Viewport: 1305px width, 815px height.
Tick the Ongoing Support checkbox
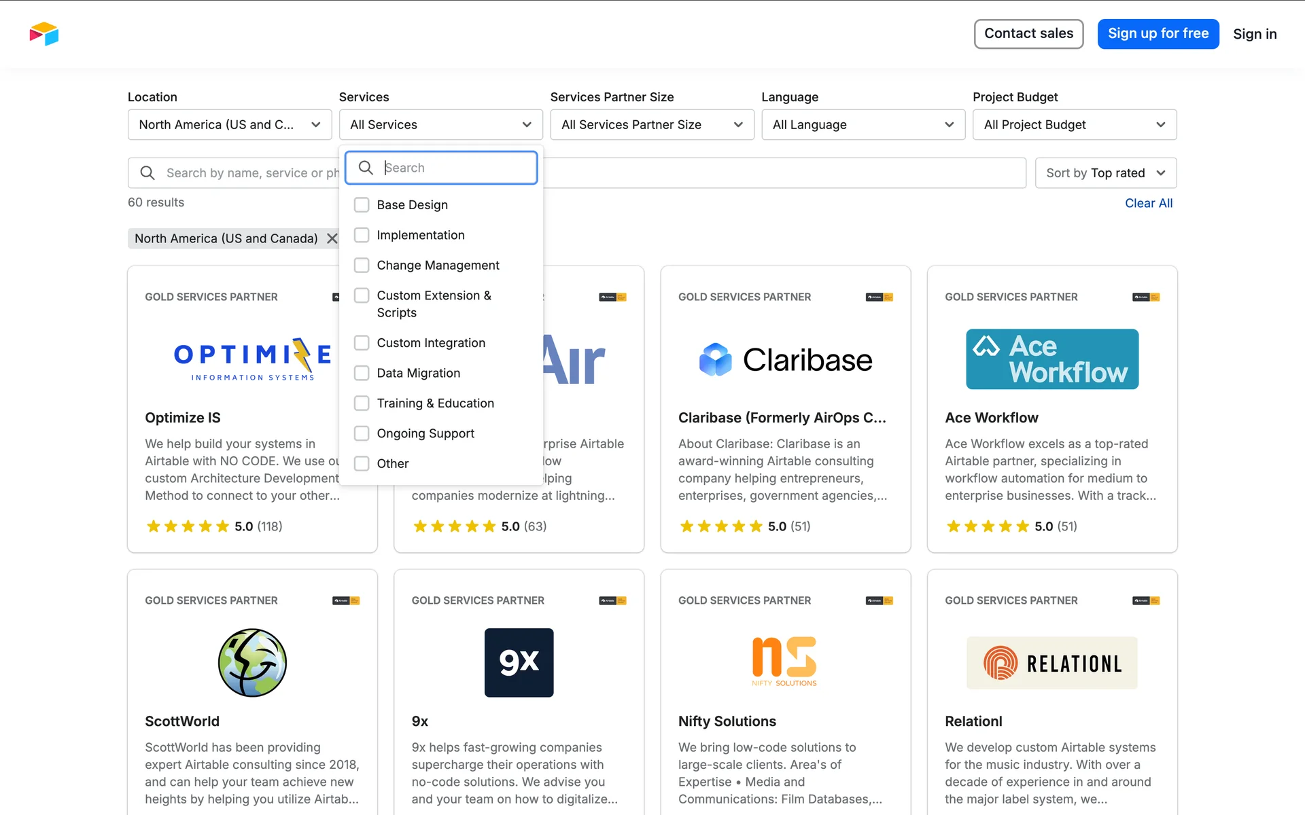[362, 433]
